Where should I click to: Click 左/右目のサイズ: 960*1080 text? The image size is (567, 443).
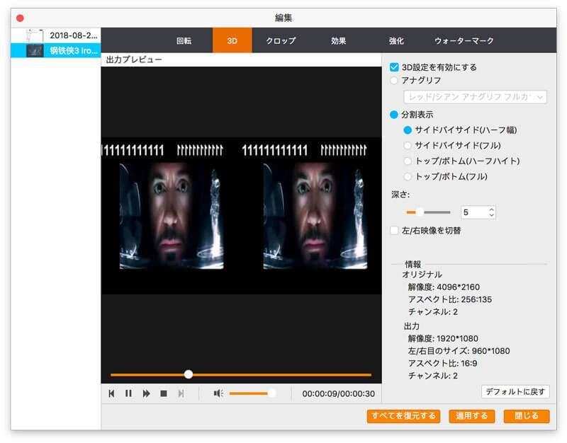pos(459,351)
